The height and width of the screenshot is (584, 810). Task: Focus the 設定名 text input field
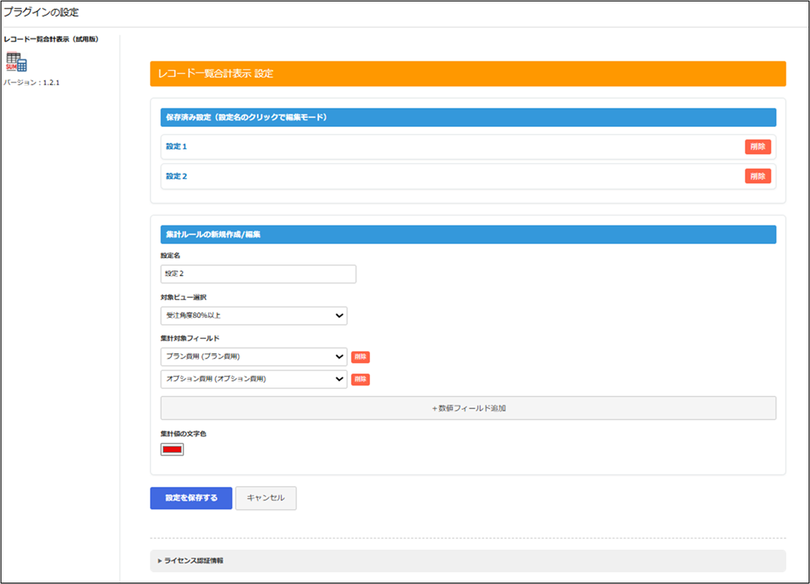click(258, 273)
